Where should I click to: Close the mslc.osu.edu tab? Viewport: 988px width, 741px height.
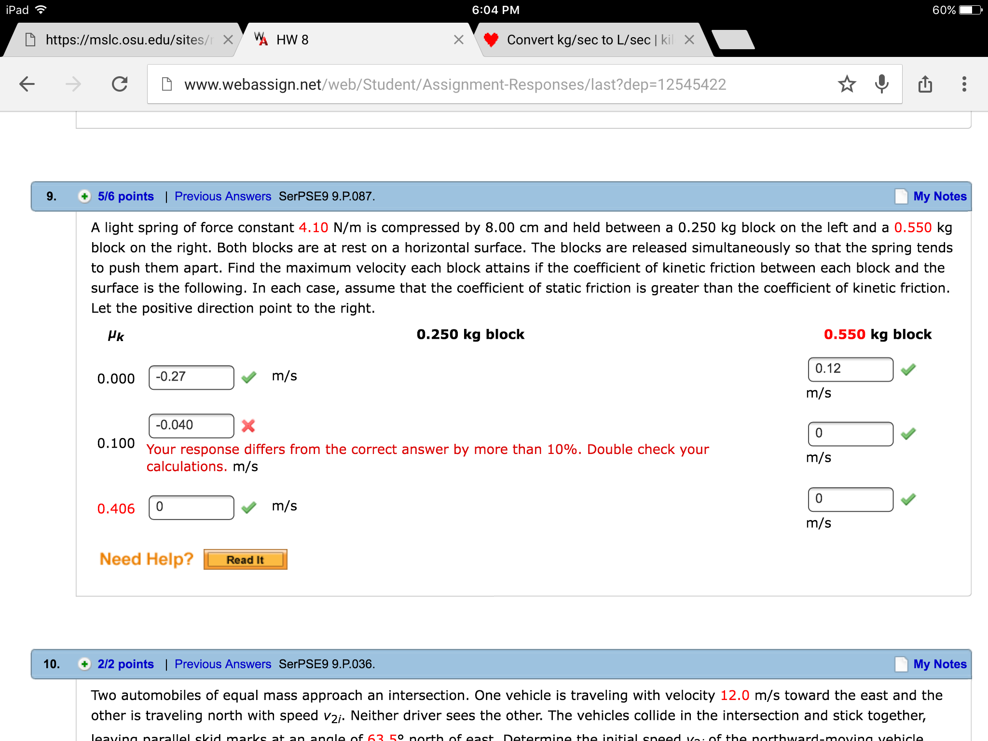click(228, 40)
